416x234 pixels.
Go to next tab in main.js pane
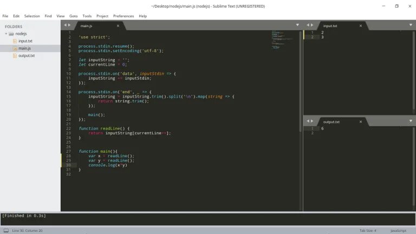69,25
